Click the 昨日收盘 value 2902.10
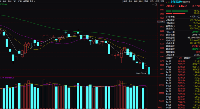This screenshot has width=200, height=109. [x=196, y=35]
